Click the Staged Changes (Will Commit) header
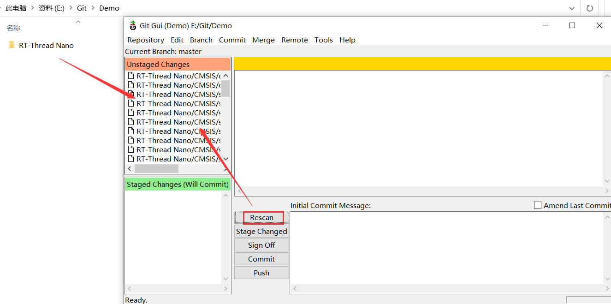611x304 pixels. click(178, 184)
